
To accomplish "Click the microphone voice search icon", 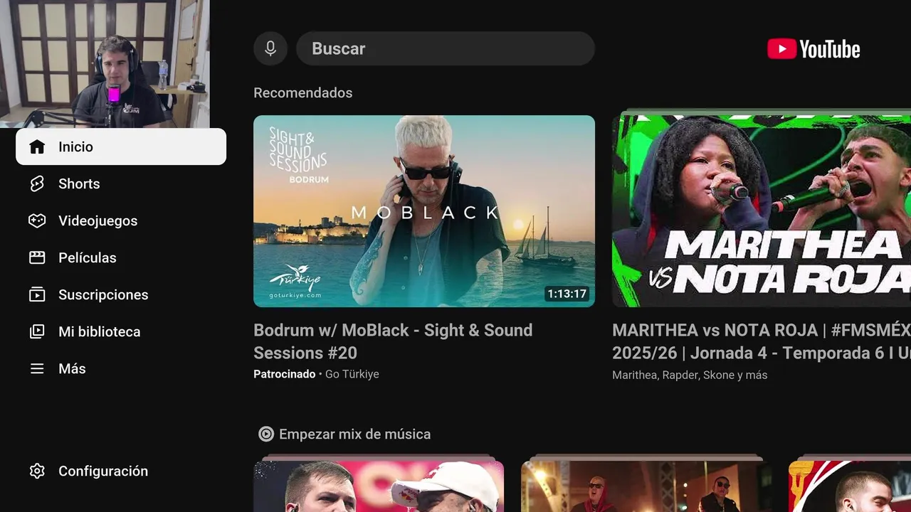I will pos(270,48).
